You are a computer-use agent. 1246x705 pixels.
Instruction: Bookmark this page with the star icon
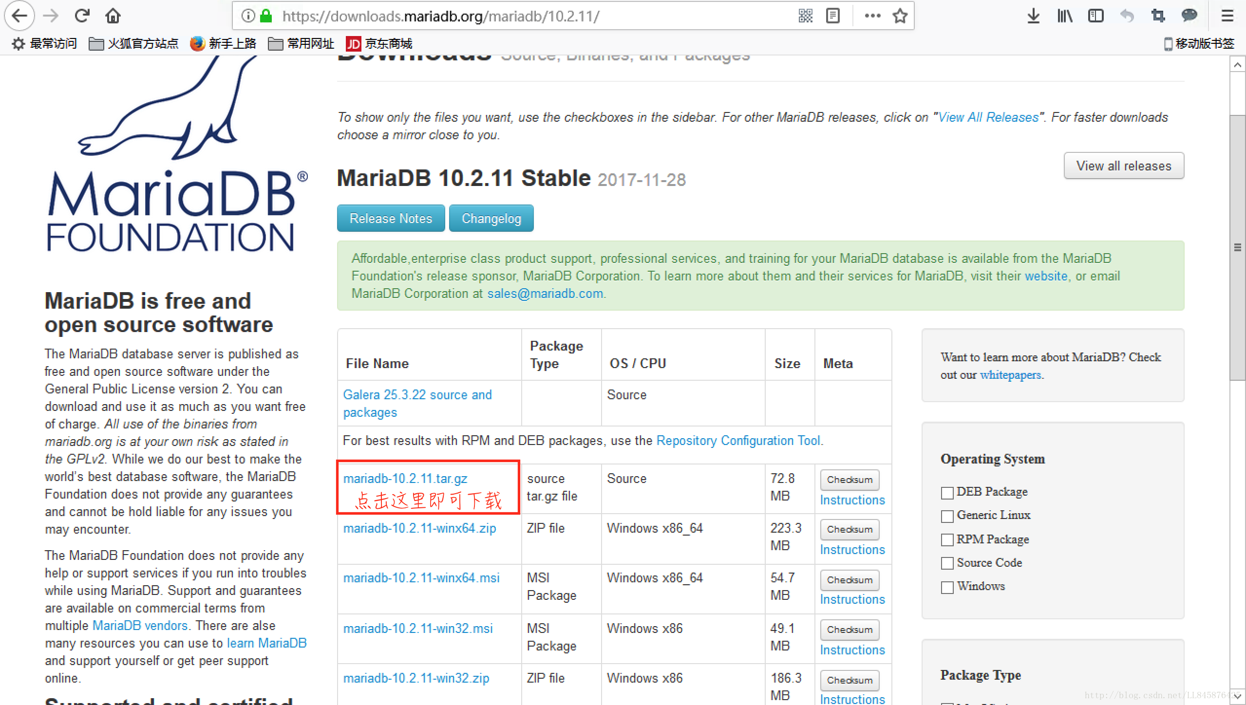point(900,16)
